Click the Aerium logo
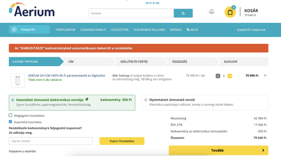Viewport: 281px width, 156px height. click(32, 10)
